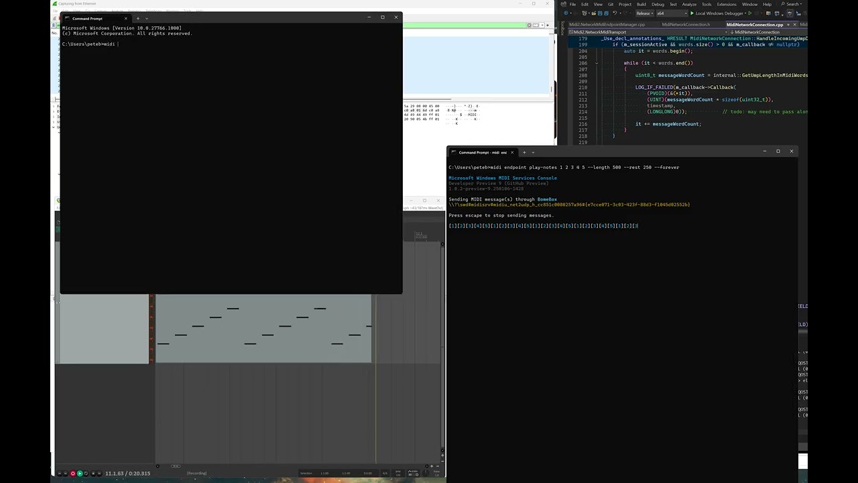The height and width of the screenshot is (483, 858).
Task: Click the MIDI note at top of recorded item
Action: 233,309
